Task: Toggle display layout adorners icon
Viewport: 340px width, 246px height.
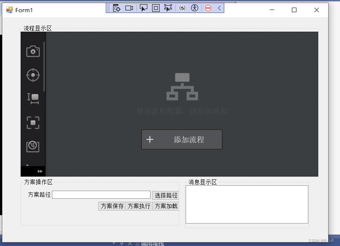Action: (x=156, y=8)
